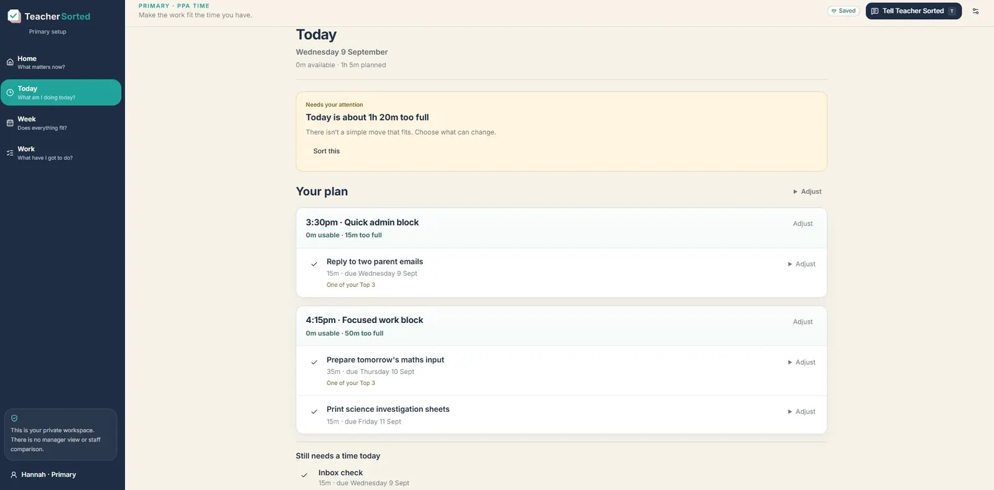
Task: Click 'Still needs a time today' heading
Action: click(338, 456)
